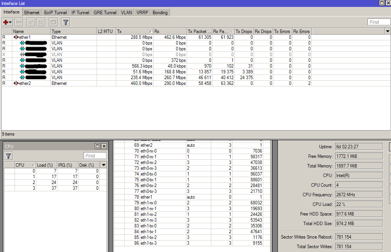Click the Comment button in the interface toolbar
This screenshot has width=391, height=252.
[53, 22]
